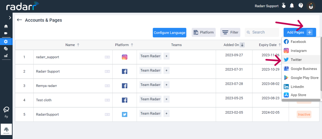The height and width of the screenshot is (139, 322).
Task: Open the notifications bell
Action: (x=292, y=6)
